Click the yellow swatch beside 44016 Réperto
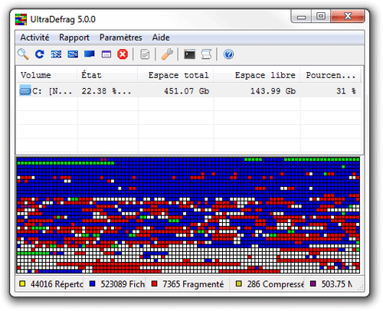383x311 pixels. point(22,283)
